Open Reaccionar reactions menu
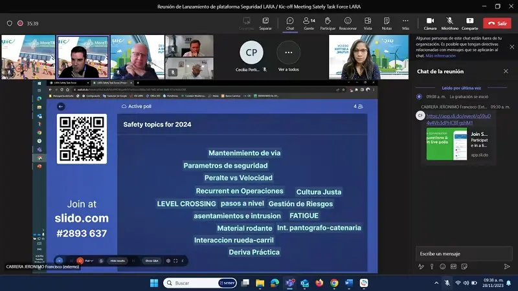This screenshot has width=518, height=291. [x=348, y=24]
